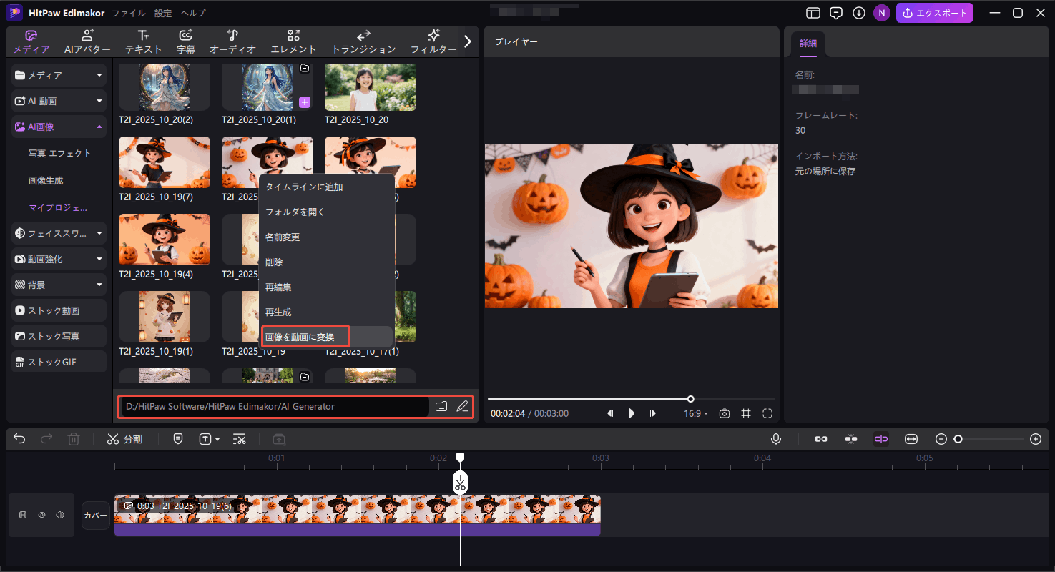The height and width of the screenshot is (572, 1055).
Task: Select the T2I_2025_10_19(7) thumbnail
Action: pos(164,162)
